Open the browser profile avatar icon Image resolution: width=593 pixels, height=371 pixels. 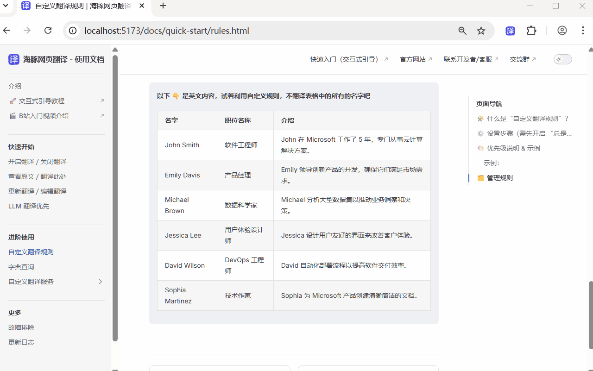(x=562, y=31)
